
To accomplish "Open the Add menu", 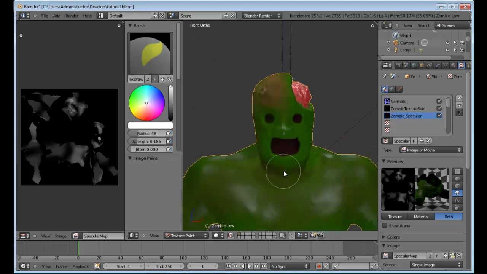I will 57,16.
